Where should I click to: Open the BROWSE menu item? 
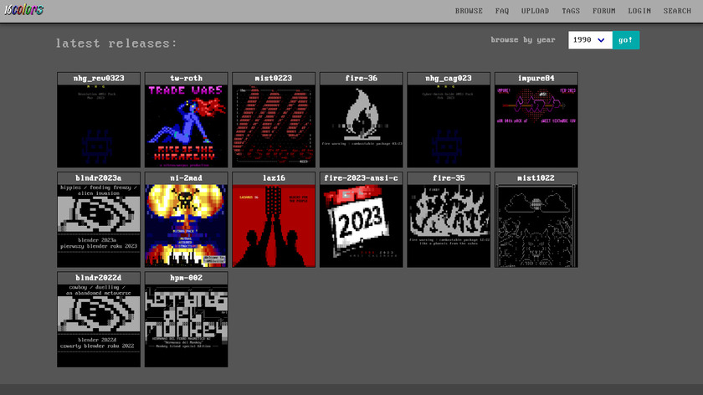click(469, 11)
